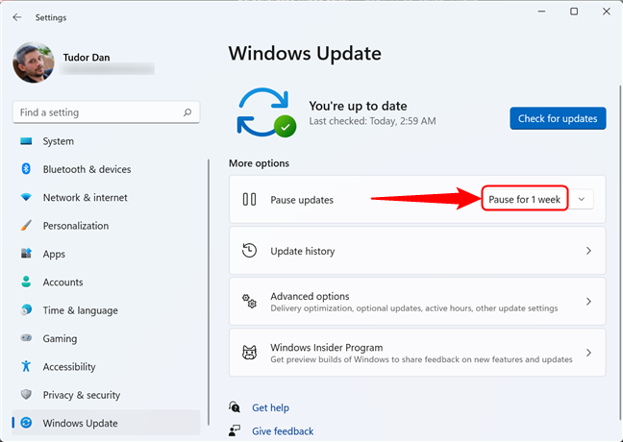Click the Advanced options gears icon

coord(250,302)
